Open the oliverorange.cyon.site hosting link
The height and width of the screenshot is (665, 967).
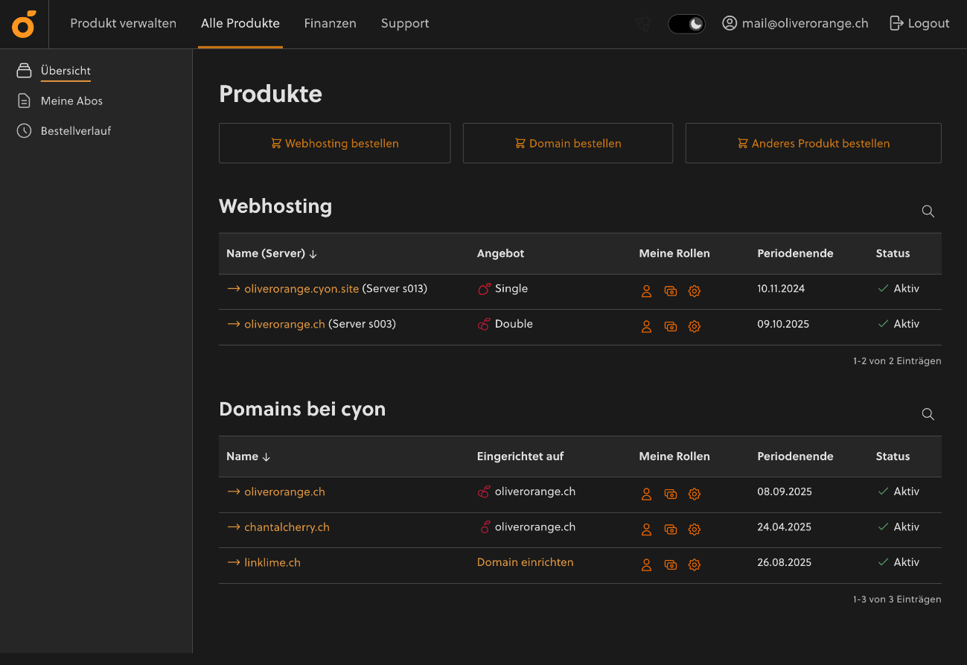(301, 288)
